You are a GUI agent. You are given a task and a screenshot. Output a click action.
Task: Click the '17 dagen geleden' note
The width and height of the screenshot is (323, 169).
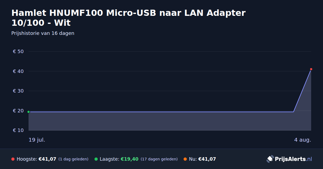159,159
